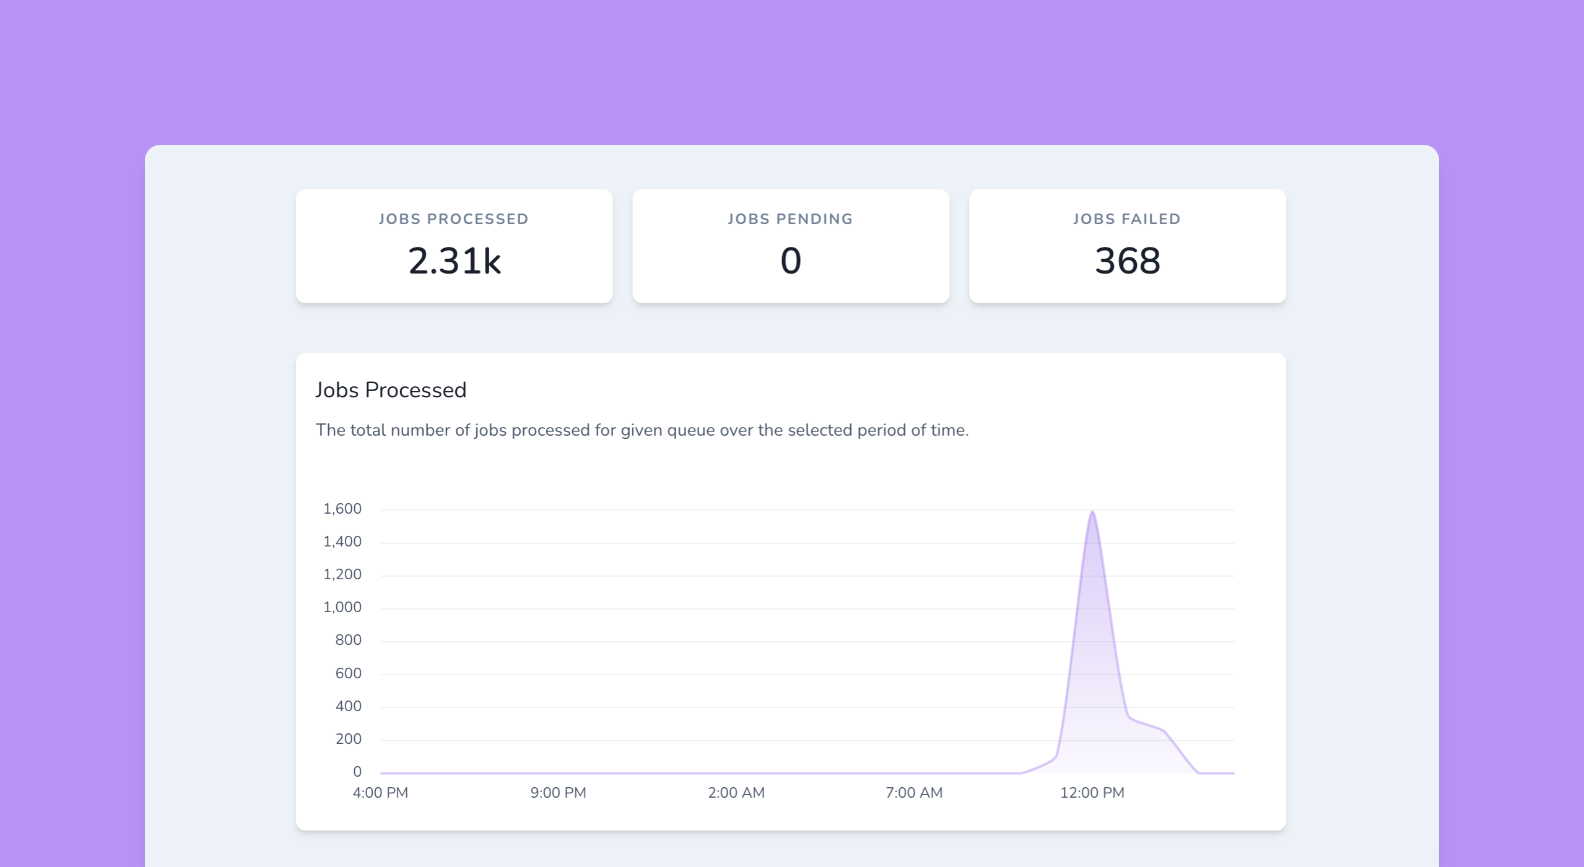Click the chart peak near 12:00 PM
The height and width of the screenshot is (867, 1584).
pyautogui.click(x=1094, y=514)
